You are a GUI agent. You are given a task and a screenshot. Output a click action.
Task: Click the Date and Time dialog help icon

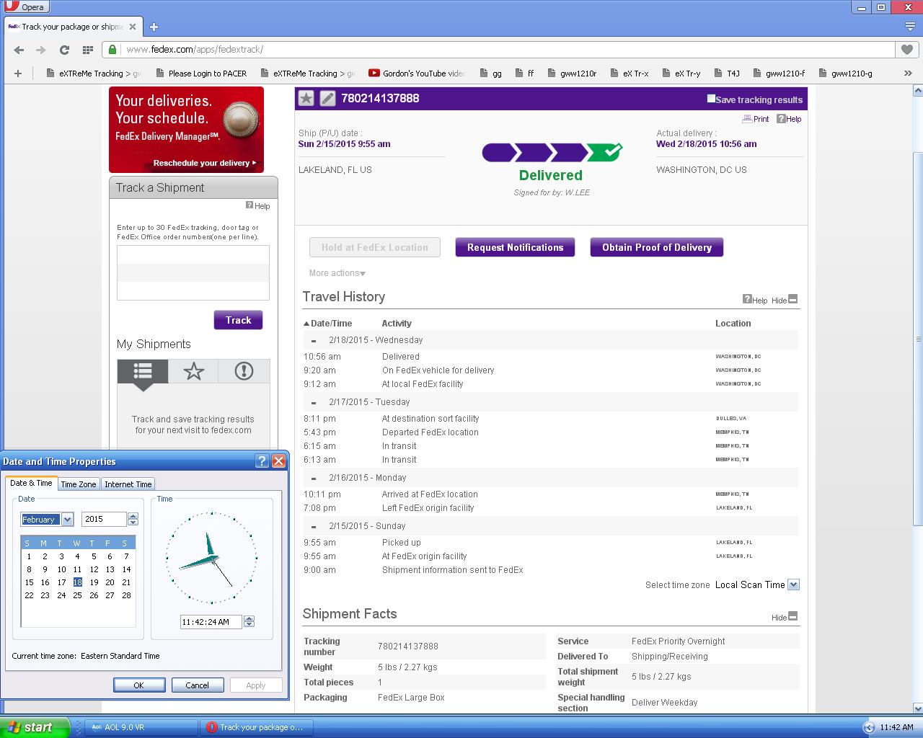click(262, 461)
